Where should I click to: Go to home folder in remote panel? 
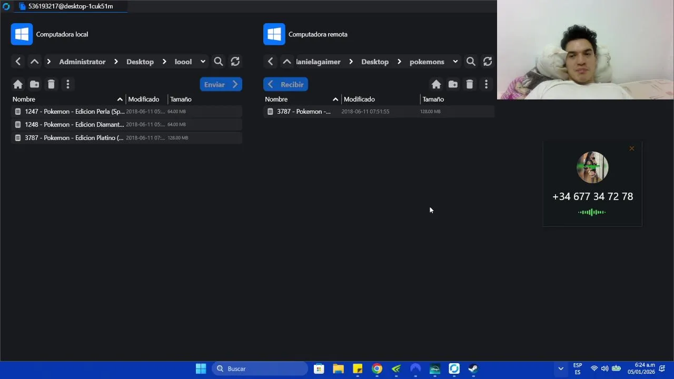pyautogui.click(x=436, y=84)
